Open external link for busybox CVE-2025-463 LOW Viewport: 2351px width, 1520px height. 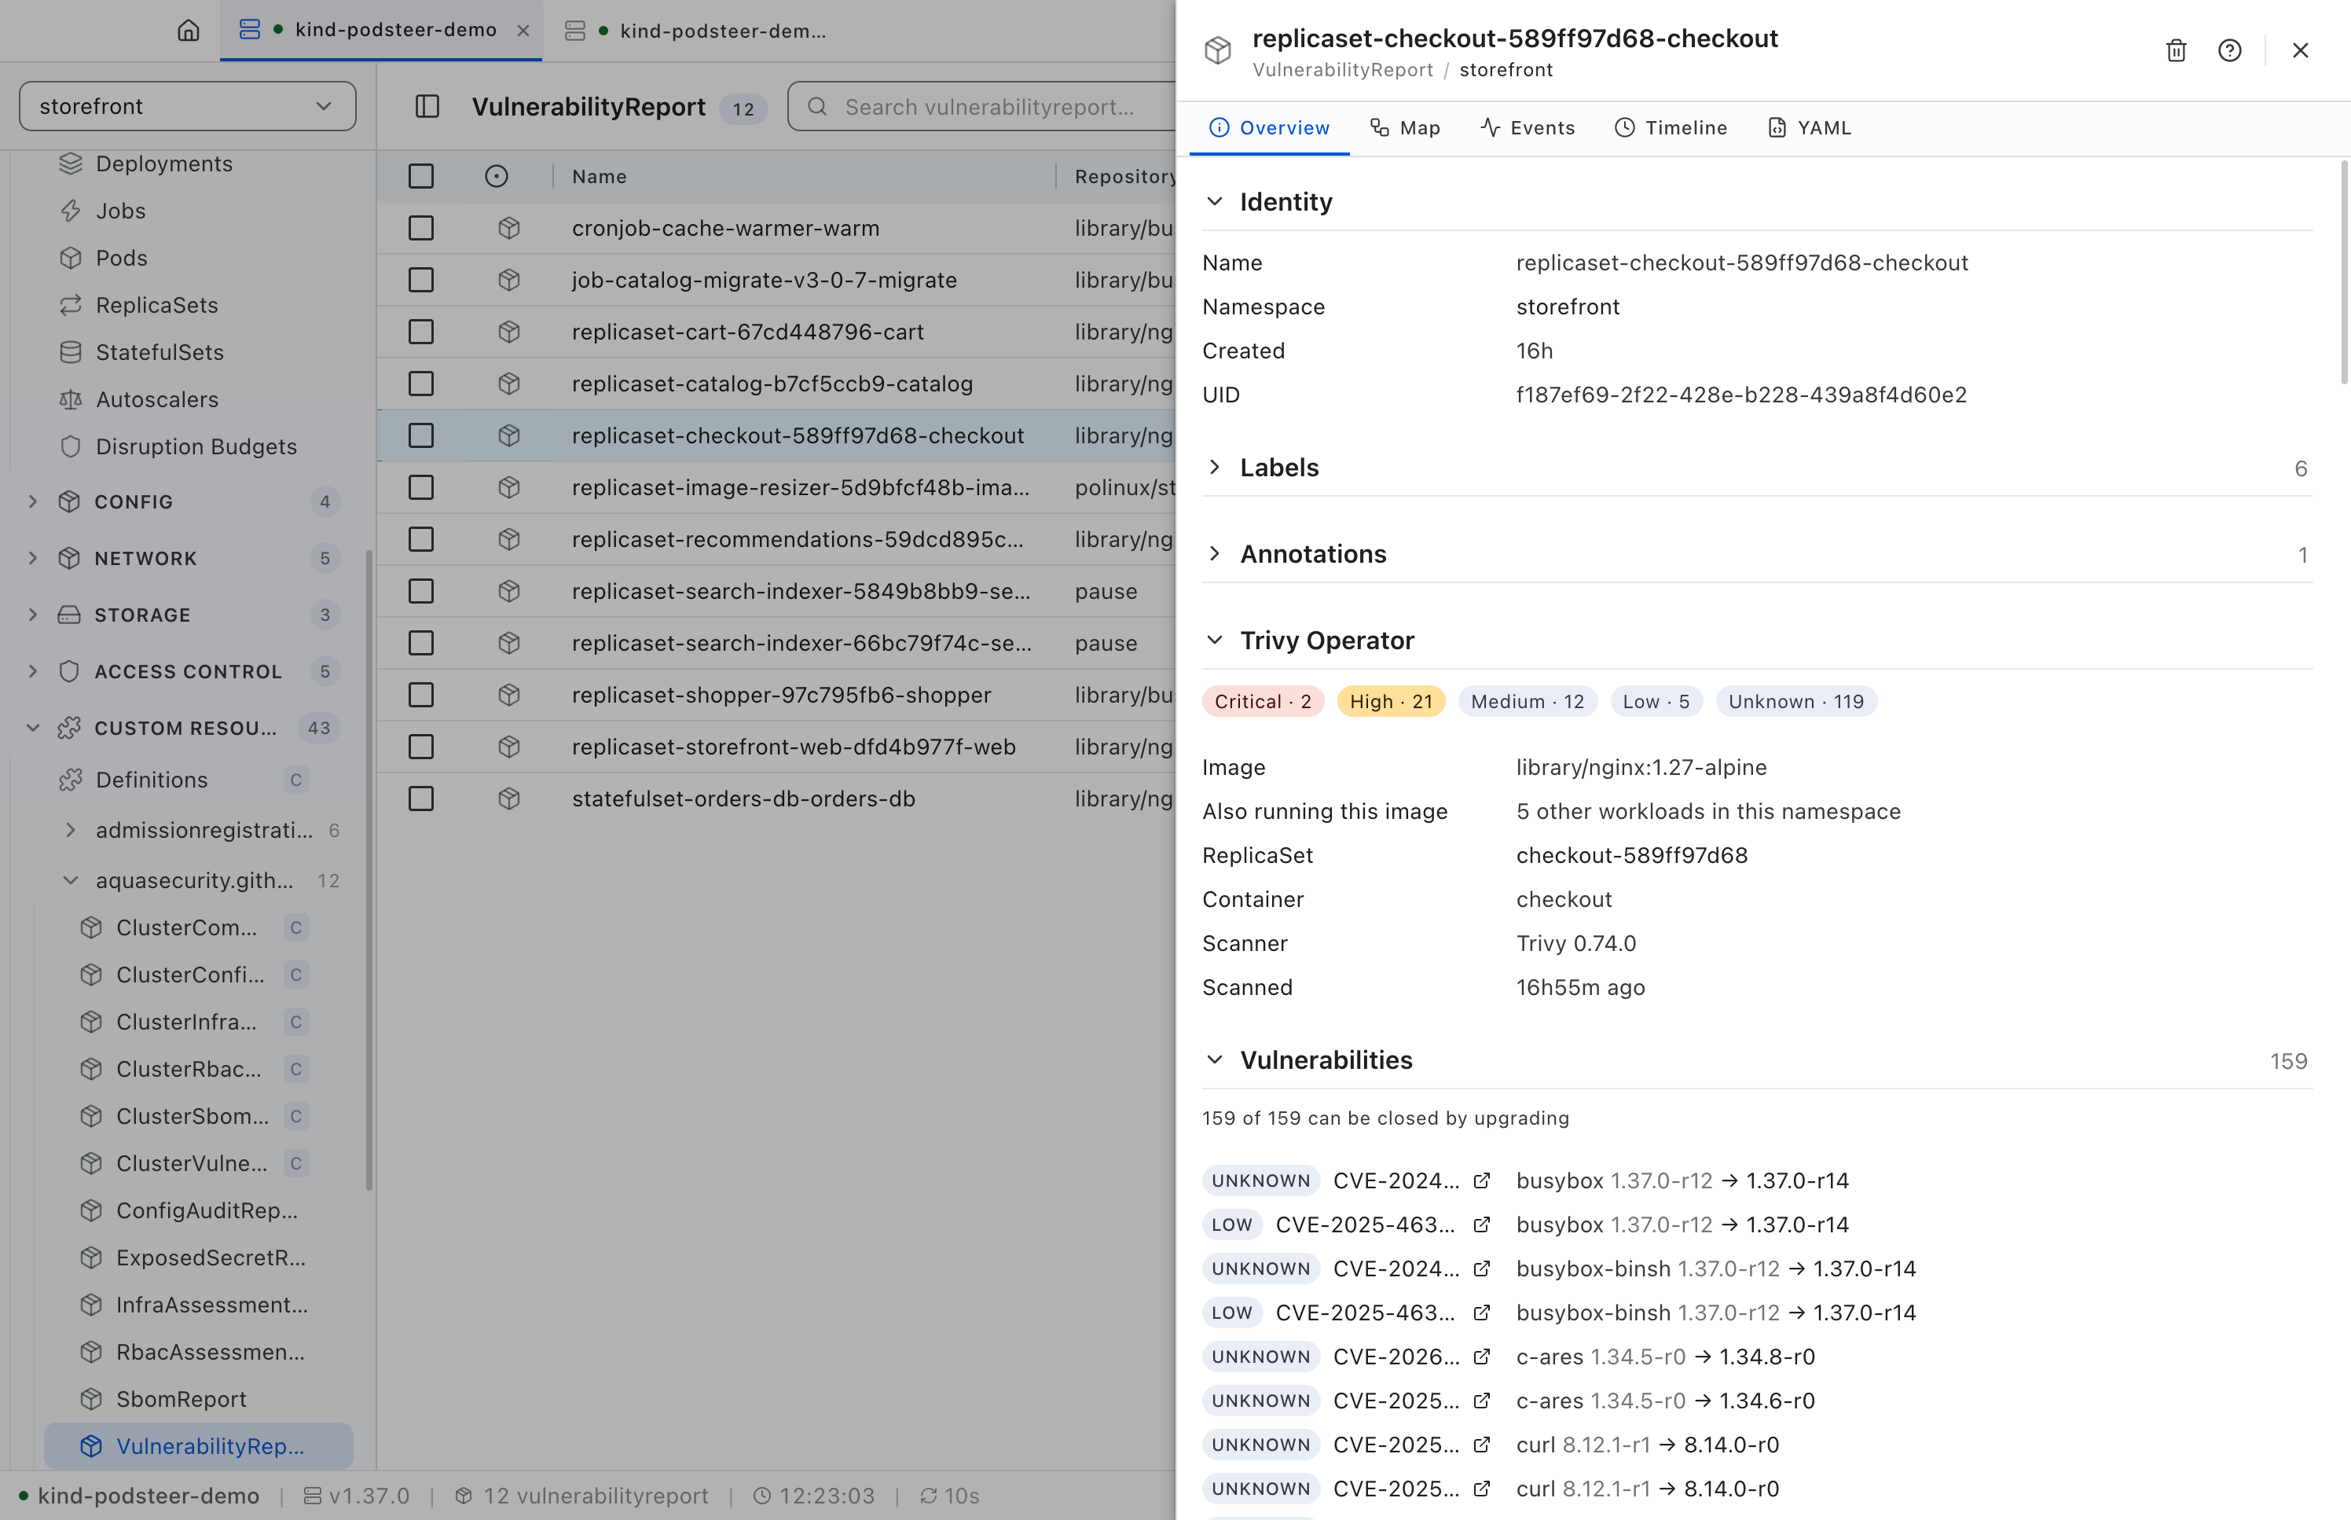tap(1482, 1225)
